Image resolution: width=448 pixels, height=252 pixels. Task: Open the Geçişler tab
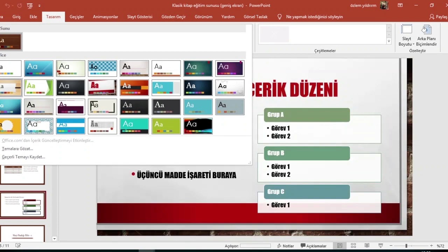point(77,17)
